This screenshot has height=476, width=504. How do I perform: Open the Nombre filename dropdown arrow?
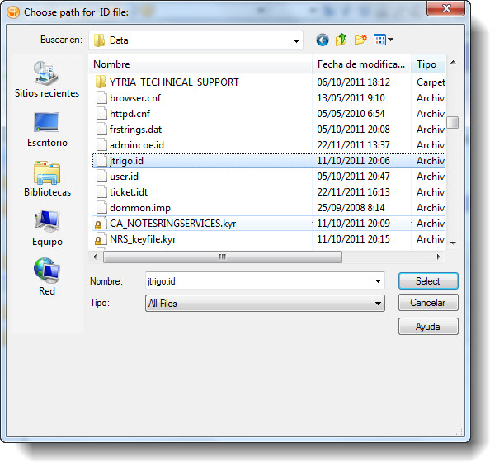click(x=378, y=281)
